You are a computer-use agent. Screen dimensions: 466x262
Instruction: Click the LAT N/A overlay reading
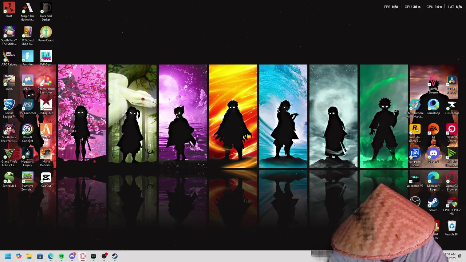coord(455,7)
